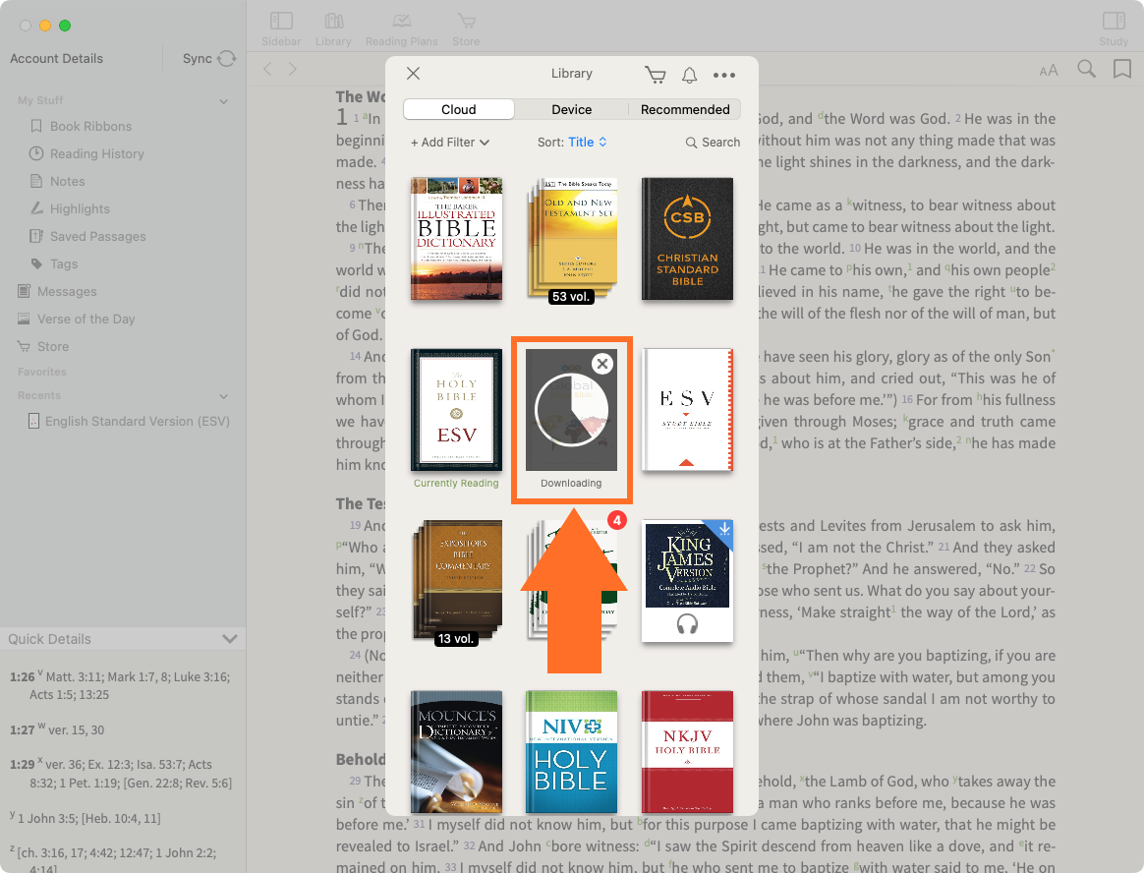The image size is (1144, 873).
Task: Go back with the left chevron
Action: tap(267, 70)
